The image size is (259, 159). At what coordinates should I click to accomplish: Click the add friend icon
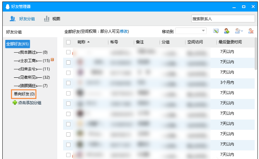pyautogui.click(x=227, y=31)
